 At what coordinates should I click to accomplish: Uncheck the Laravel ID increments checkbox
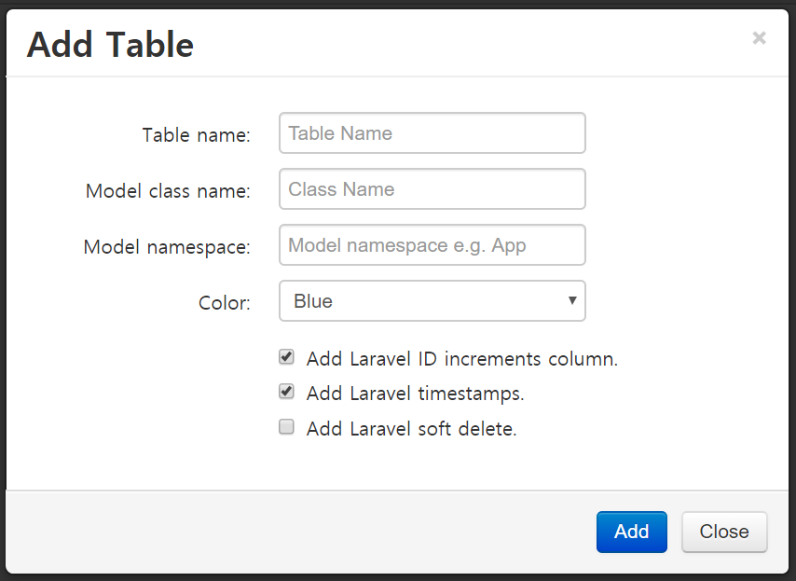287,357
